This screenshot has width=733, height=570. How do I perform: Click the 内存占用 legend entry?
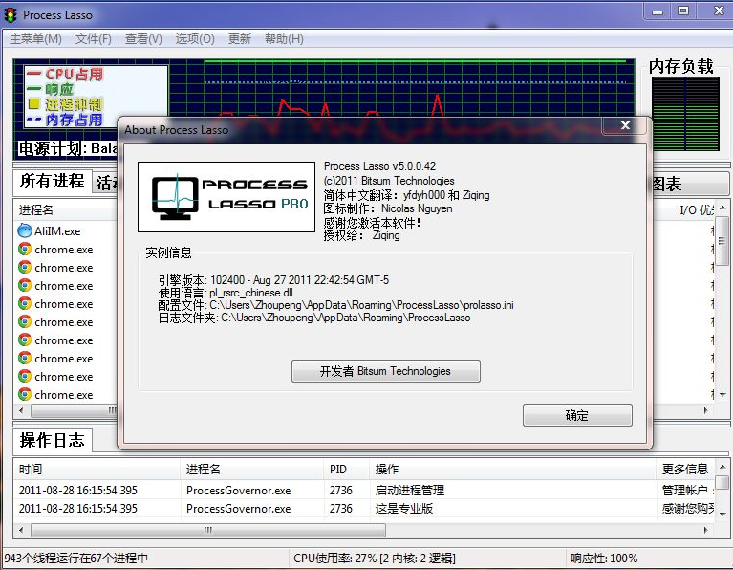(65, 120)
